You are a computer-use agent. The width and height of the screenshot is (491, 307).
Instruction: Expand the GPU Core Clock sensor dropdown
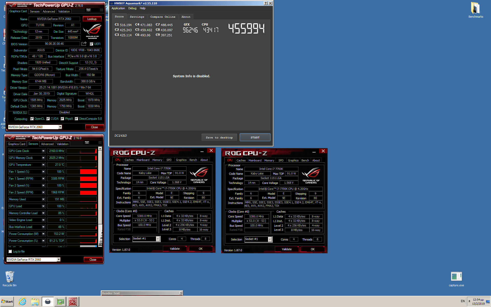pos(43,151)
